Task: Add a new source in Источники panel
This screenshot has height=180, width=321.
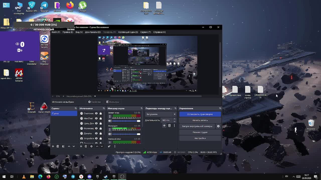Action: [x=81, y=146]
